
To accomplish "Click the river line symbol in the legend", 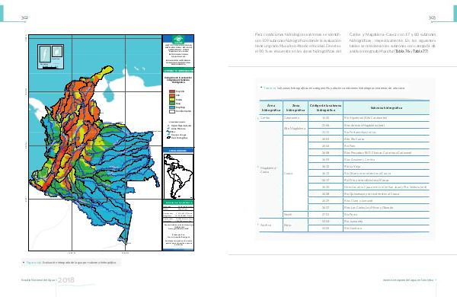I will 168,132.
